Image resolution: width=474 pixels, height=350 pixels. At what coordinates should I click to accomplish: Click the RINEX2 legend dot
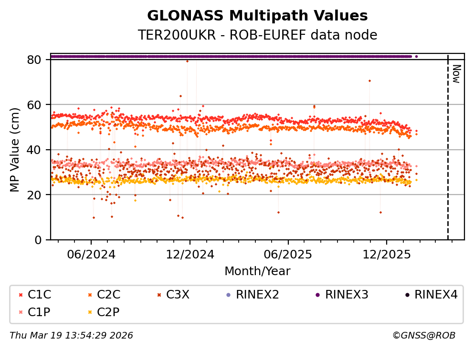pyautogui.click(x=228, y=295)
